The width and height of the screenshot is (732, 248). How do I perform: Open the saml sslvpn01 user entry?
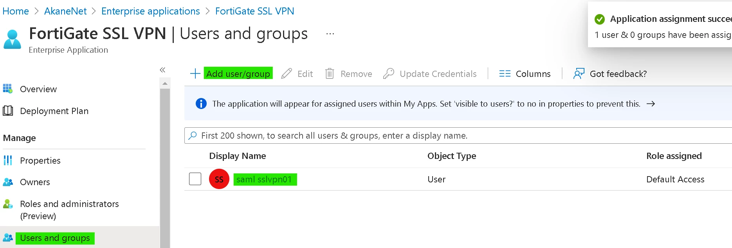click(265, 179)
